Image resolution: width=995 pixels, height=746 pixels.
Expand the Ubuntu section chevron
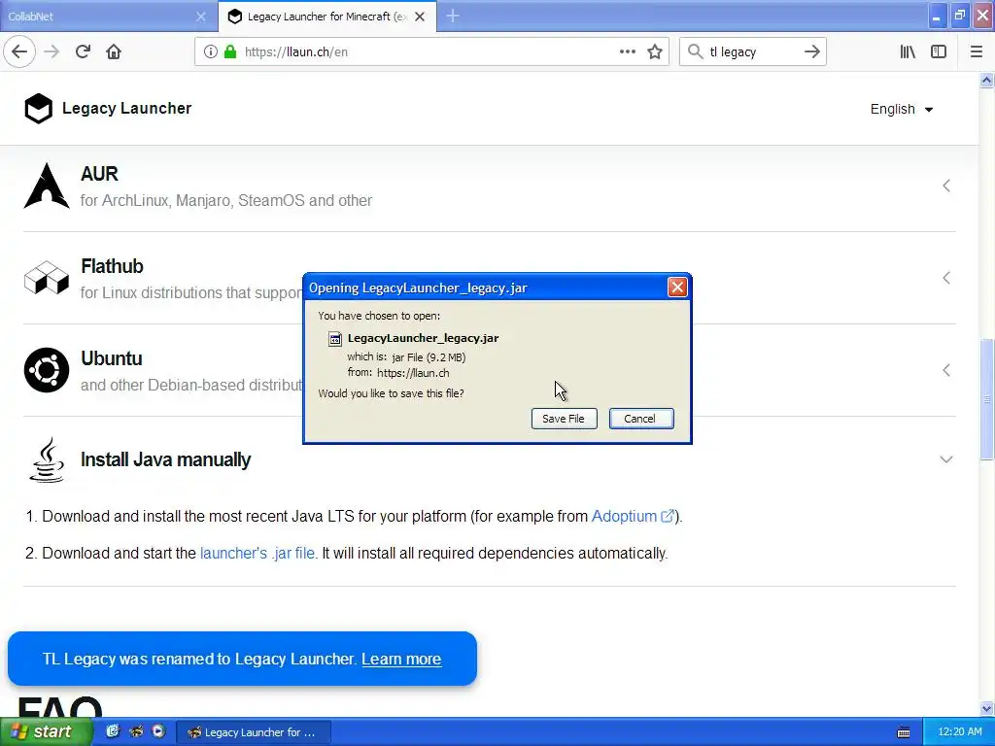(x=946, y=370)
